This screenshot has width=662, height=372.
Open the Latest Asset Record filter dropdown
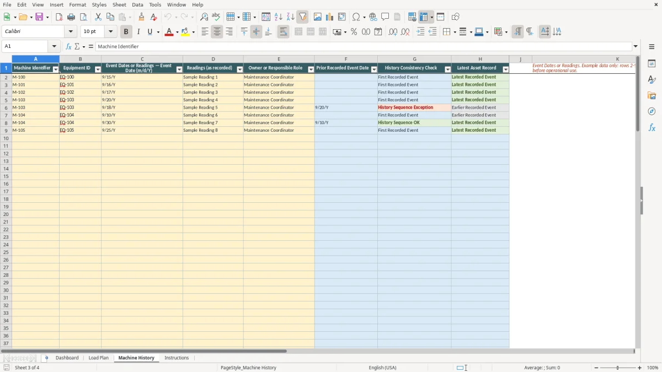505,69
